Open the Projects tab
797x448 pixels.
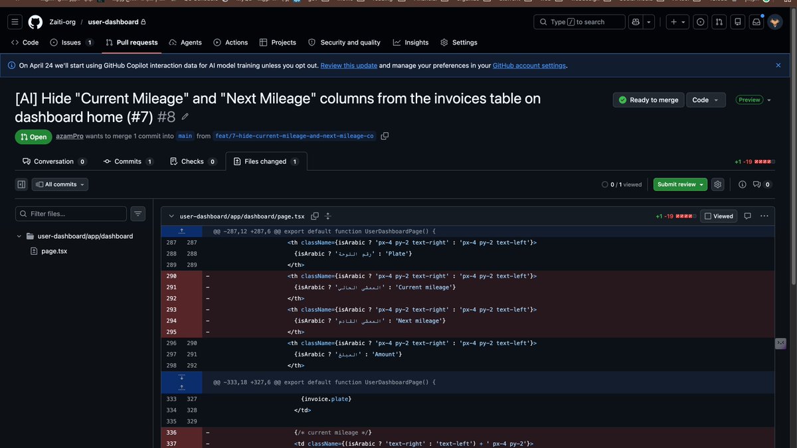278,42
